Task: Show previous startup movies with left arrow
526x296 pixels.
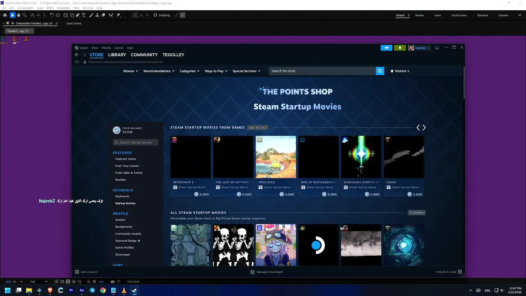Action: (418, 128)
